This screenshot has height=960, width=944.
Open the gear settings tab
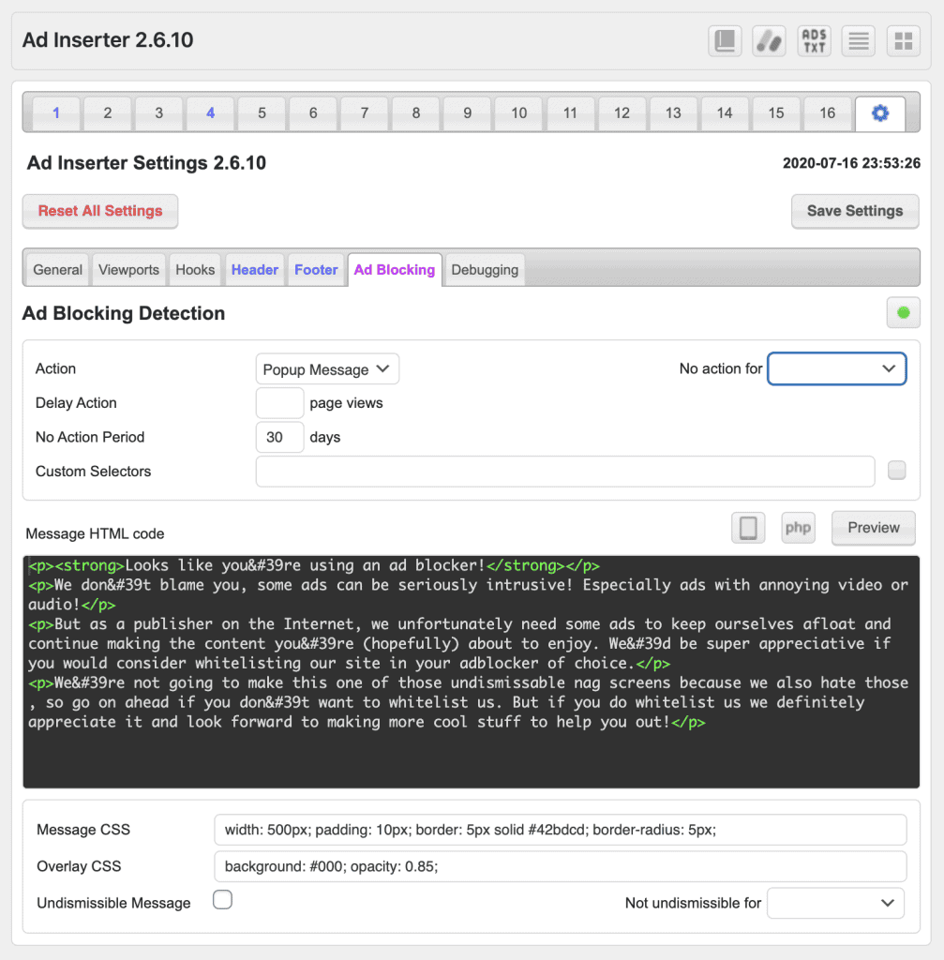[880, 113]
